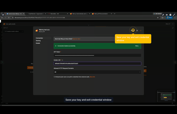Click the info icon beside Holder UID
The height and width of the screenshot is (114, 177).
coord(62,60)
